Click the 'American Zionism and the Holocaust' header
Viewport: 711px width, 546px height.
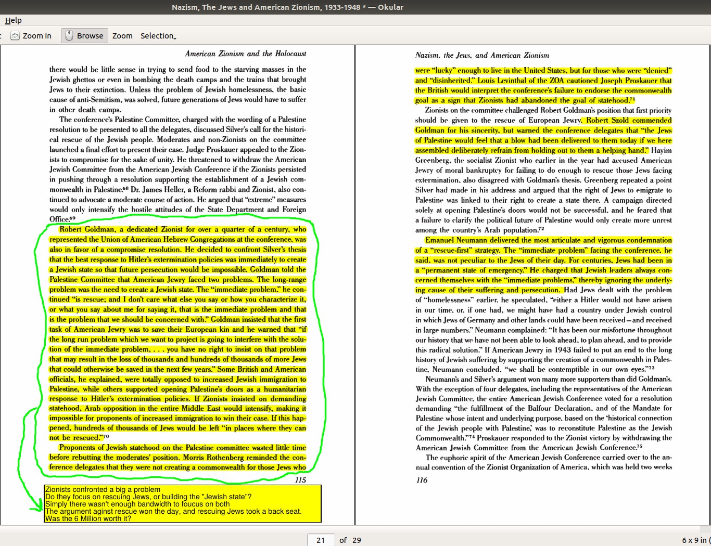pyautogui.click(x=245, y=54)
